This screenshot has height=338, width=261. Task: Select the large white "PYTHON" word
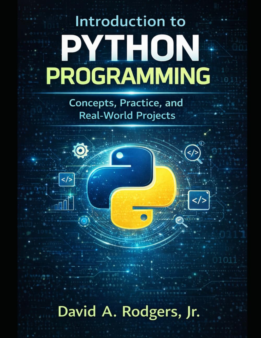130,48
